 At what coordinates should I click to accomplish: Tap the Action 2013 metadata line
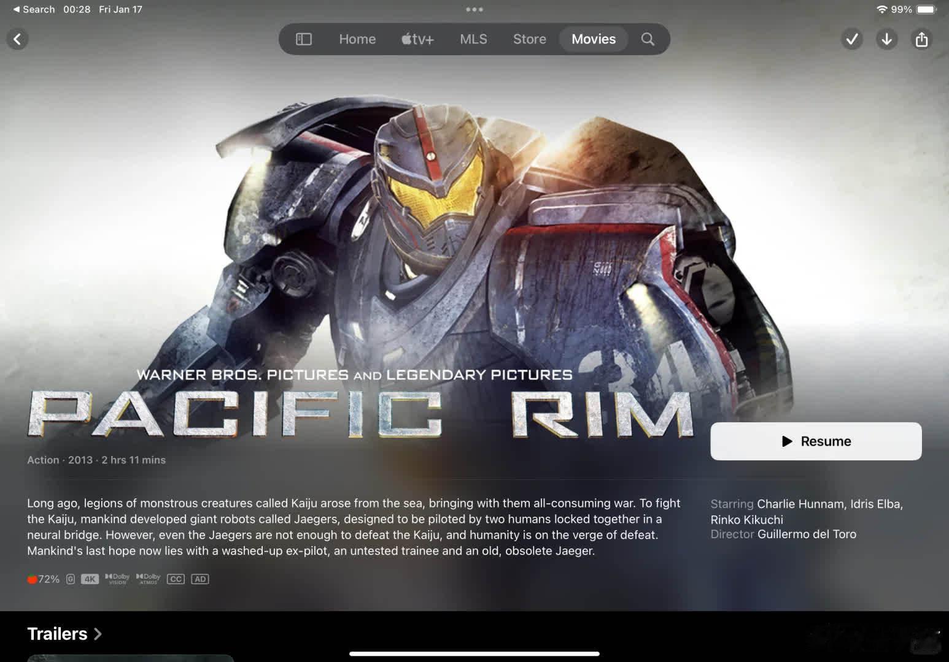(96, 460)
